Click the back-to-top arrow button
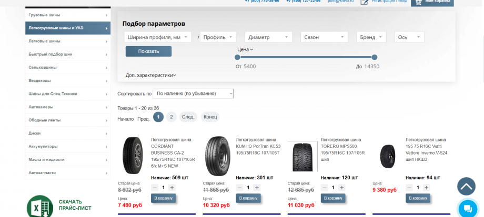 click(x=466, y=186)
